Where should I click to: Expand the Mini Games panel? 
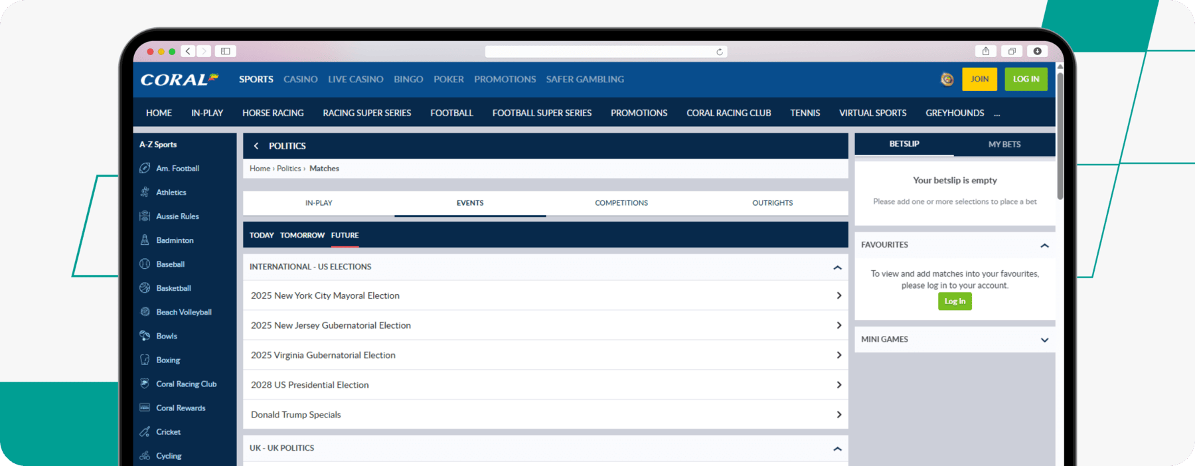[x=1044, y=340]
